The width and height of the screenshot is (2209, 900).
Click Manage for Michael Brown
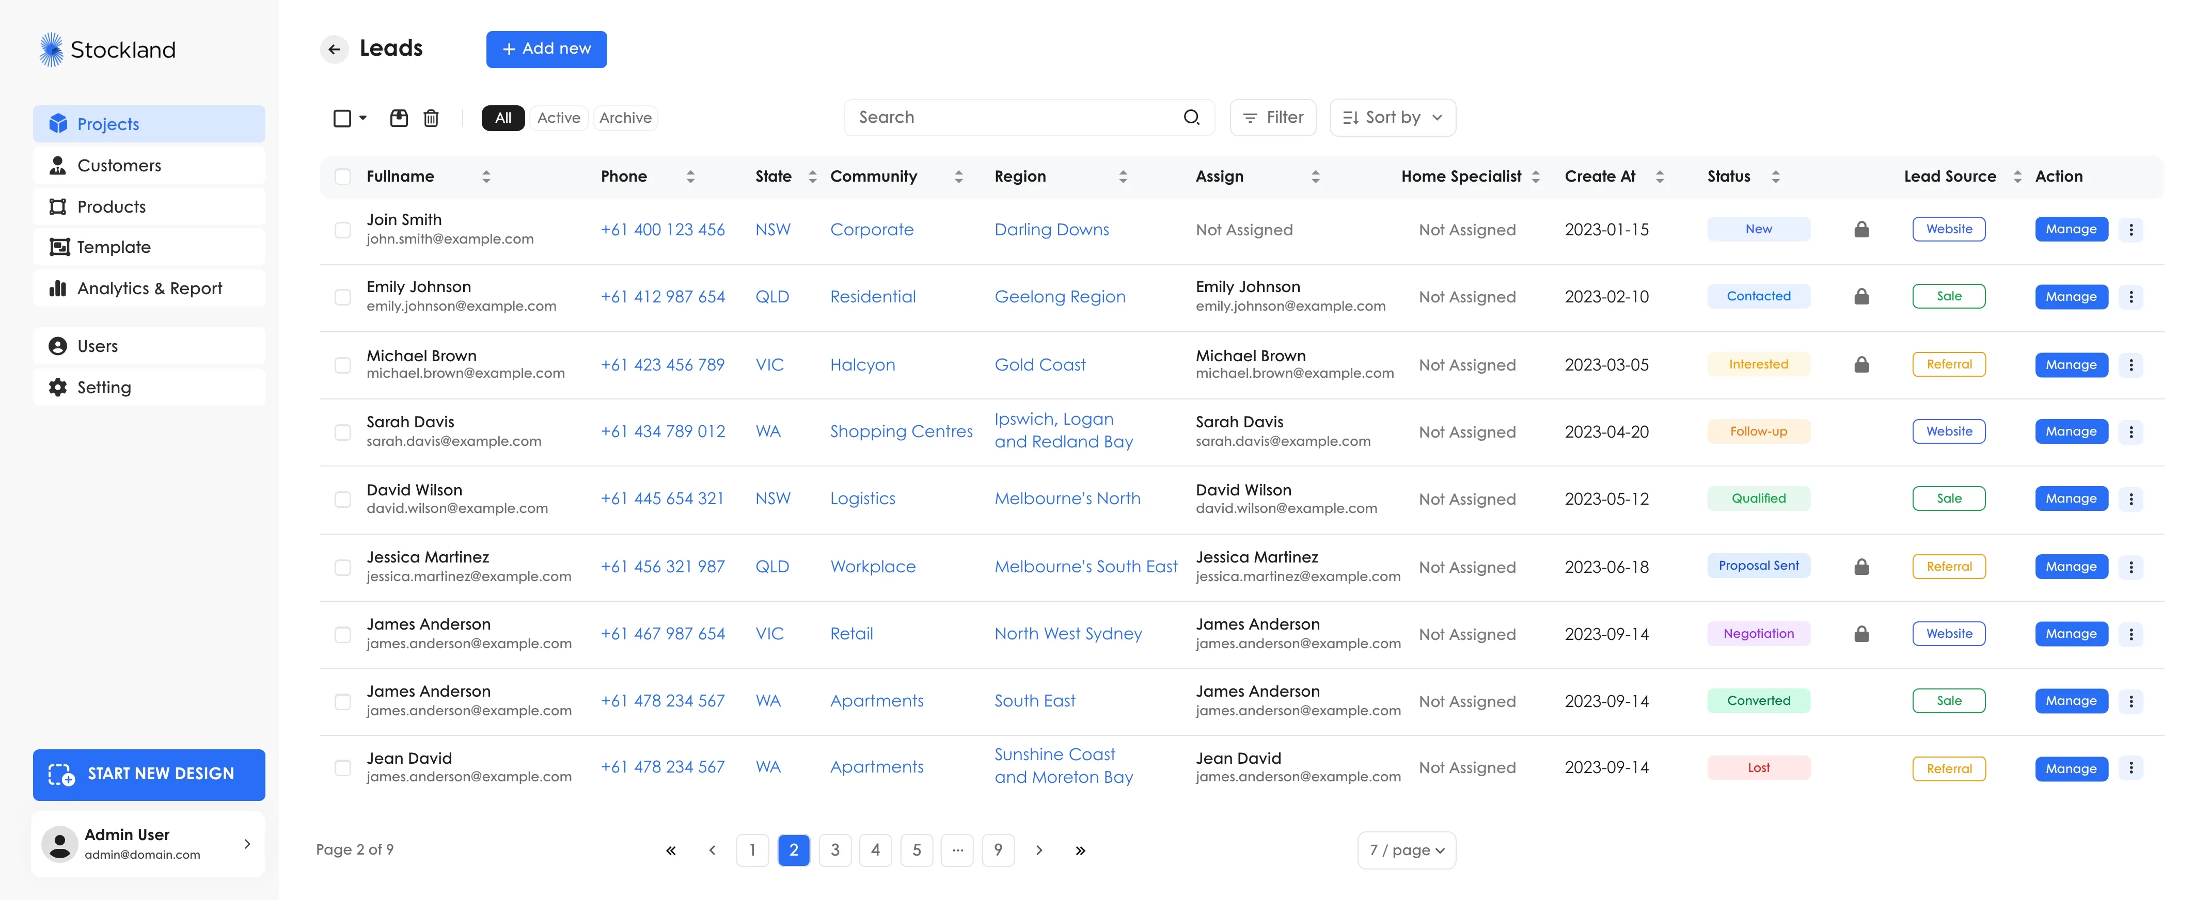[2071, 365]
